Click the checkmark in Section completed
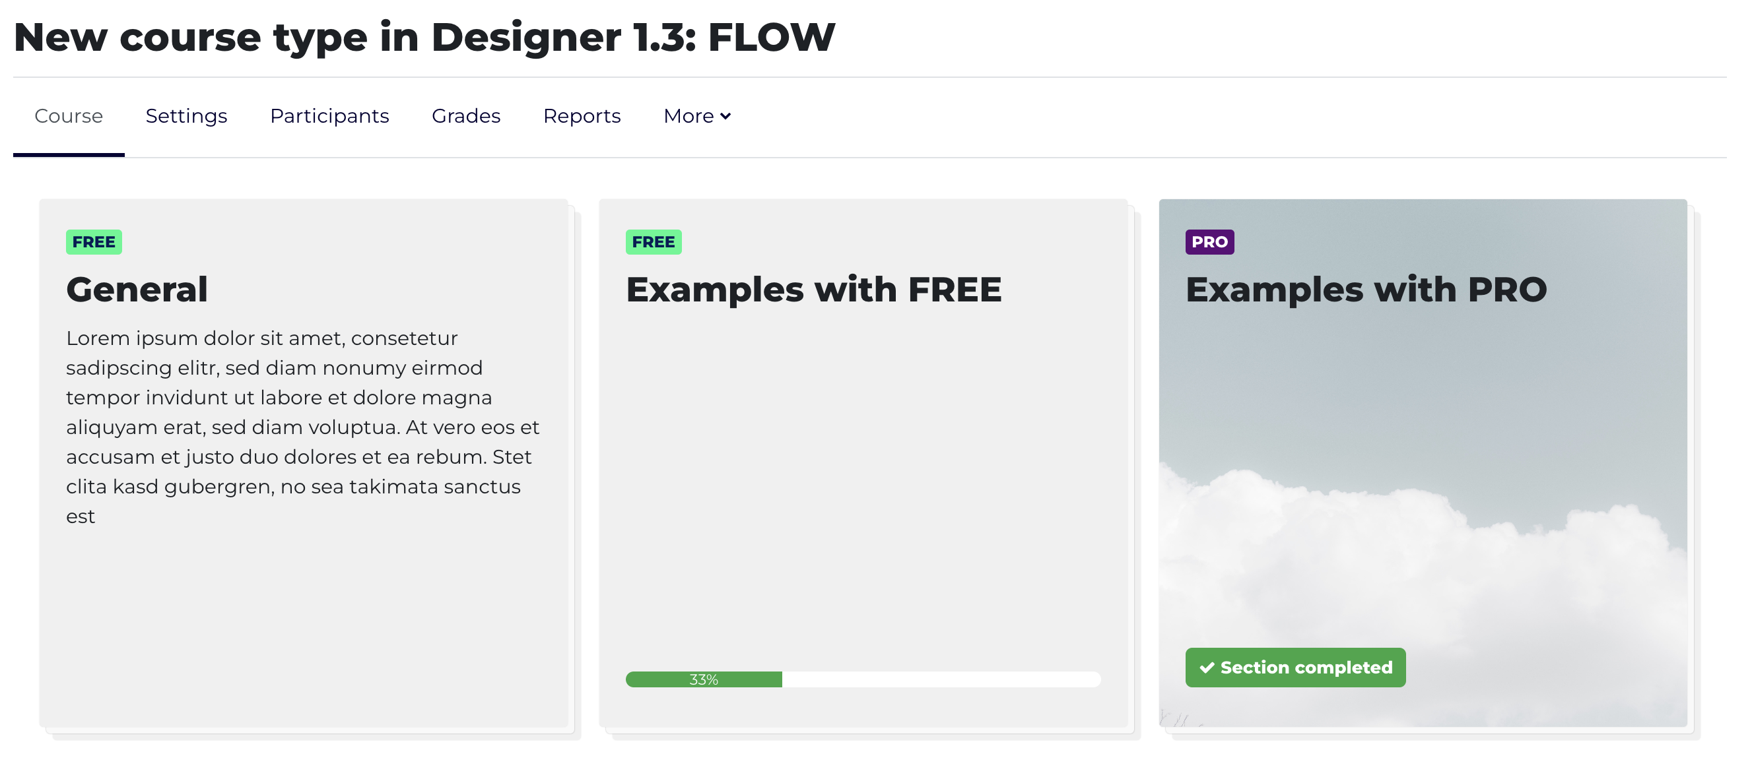Screen dimensions: 1752x781 coord(1207,668)
